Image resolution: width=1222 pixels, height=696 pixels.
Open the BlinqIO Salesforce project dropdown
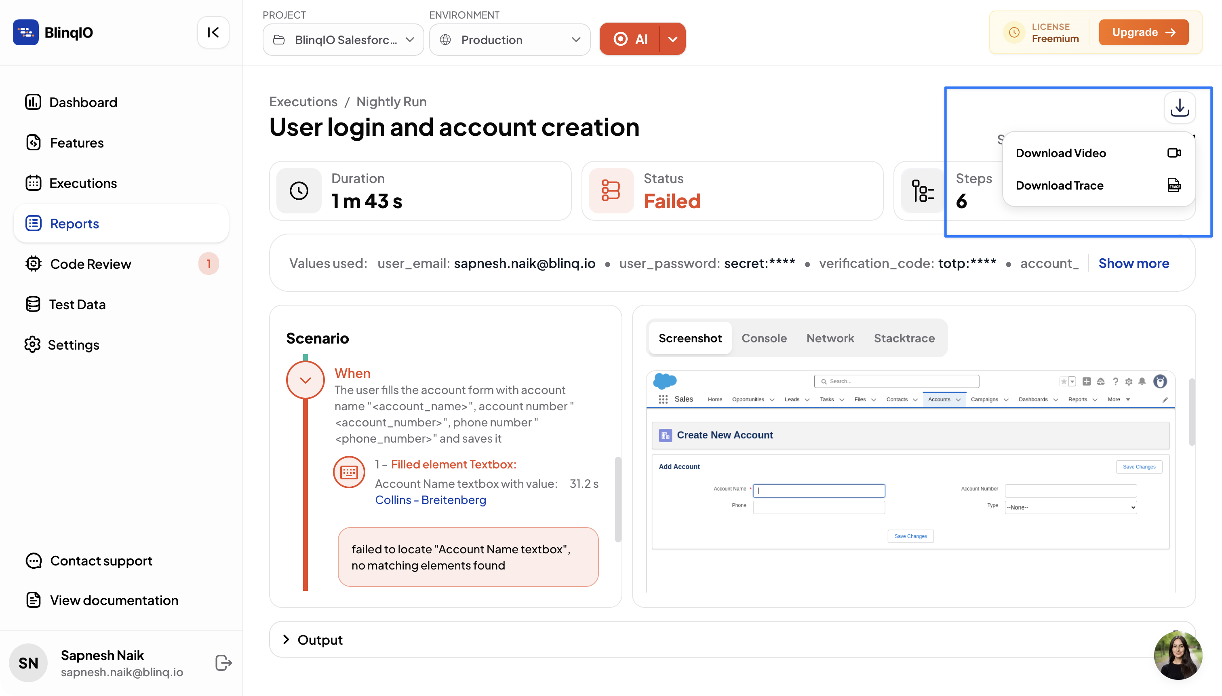point(343,40)
